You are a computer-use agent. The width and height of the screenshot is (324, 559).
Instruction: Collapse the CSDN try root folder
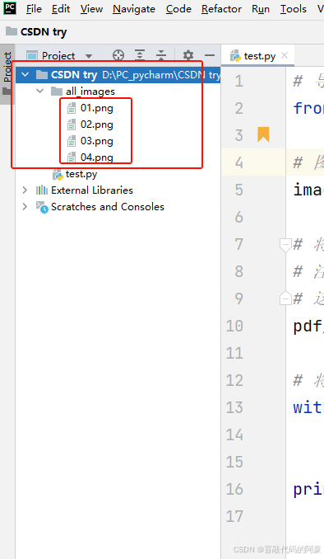coord(25,74)
